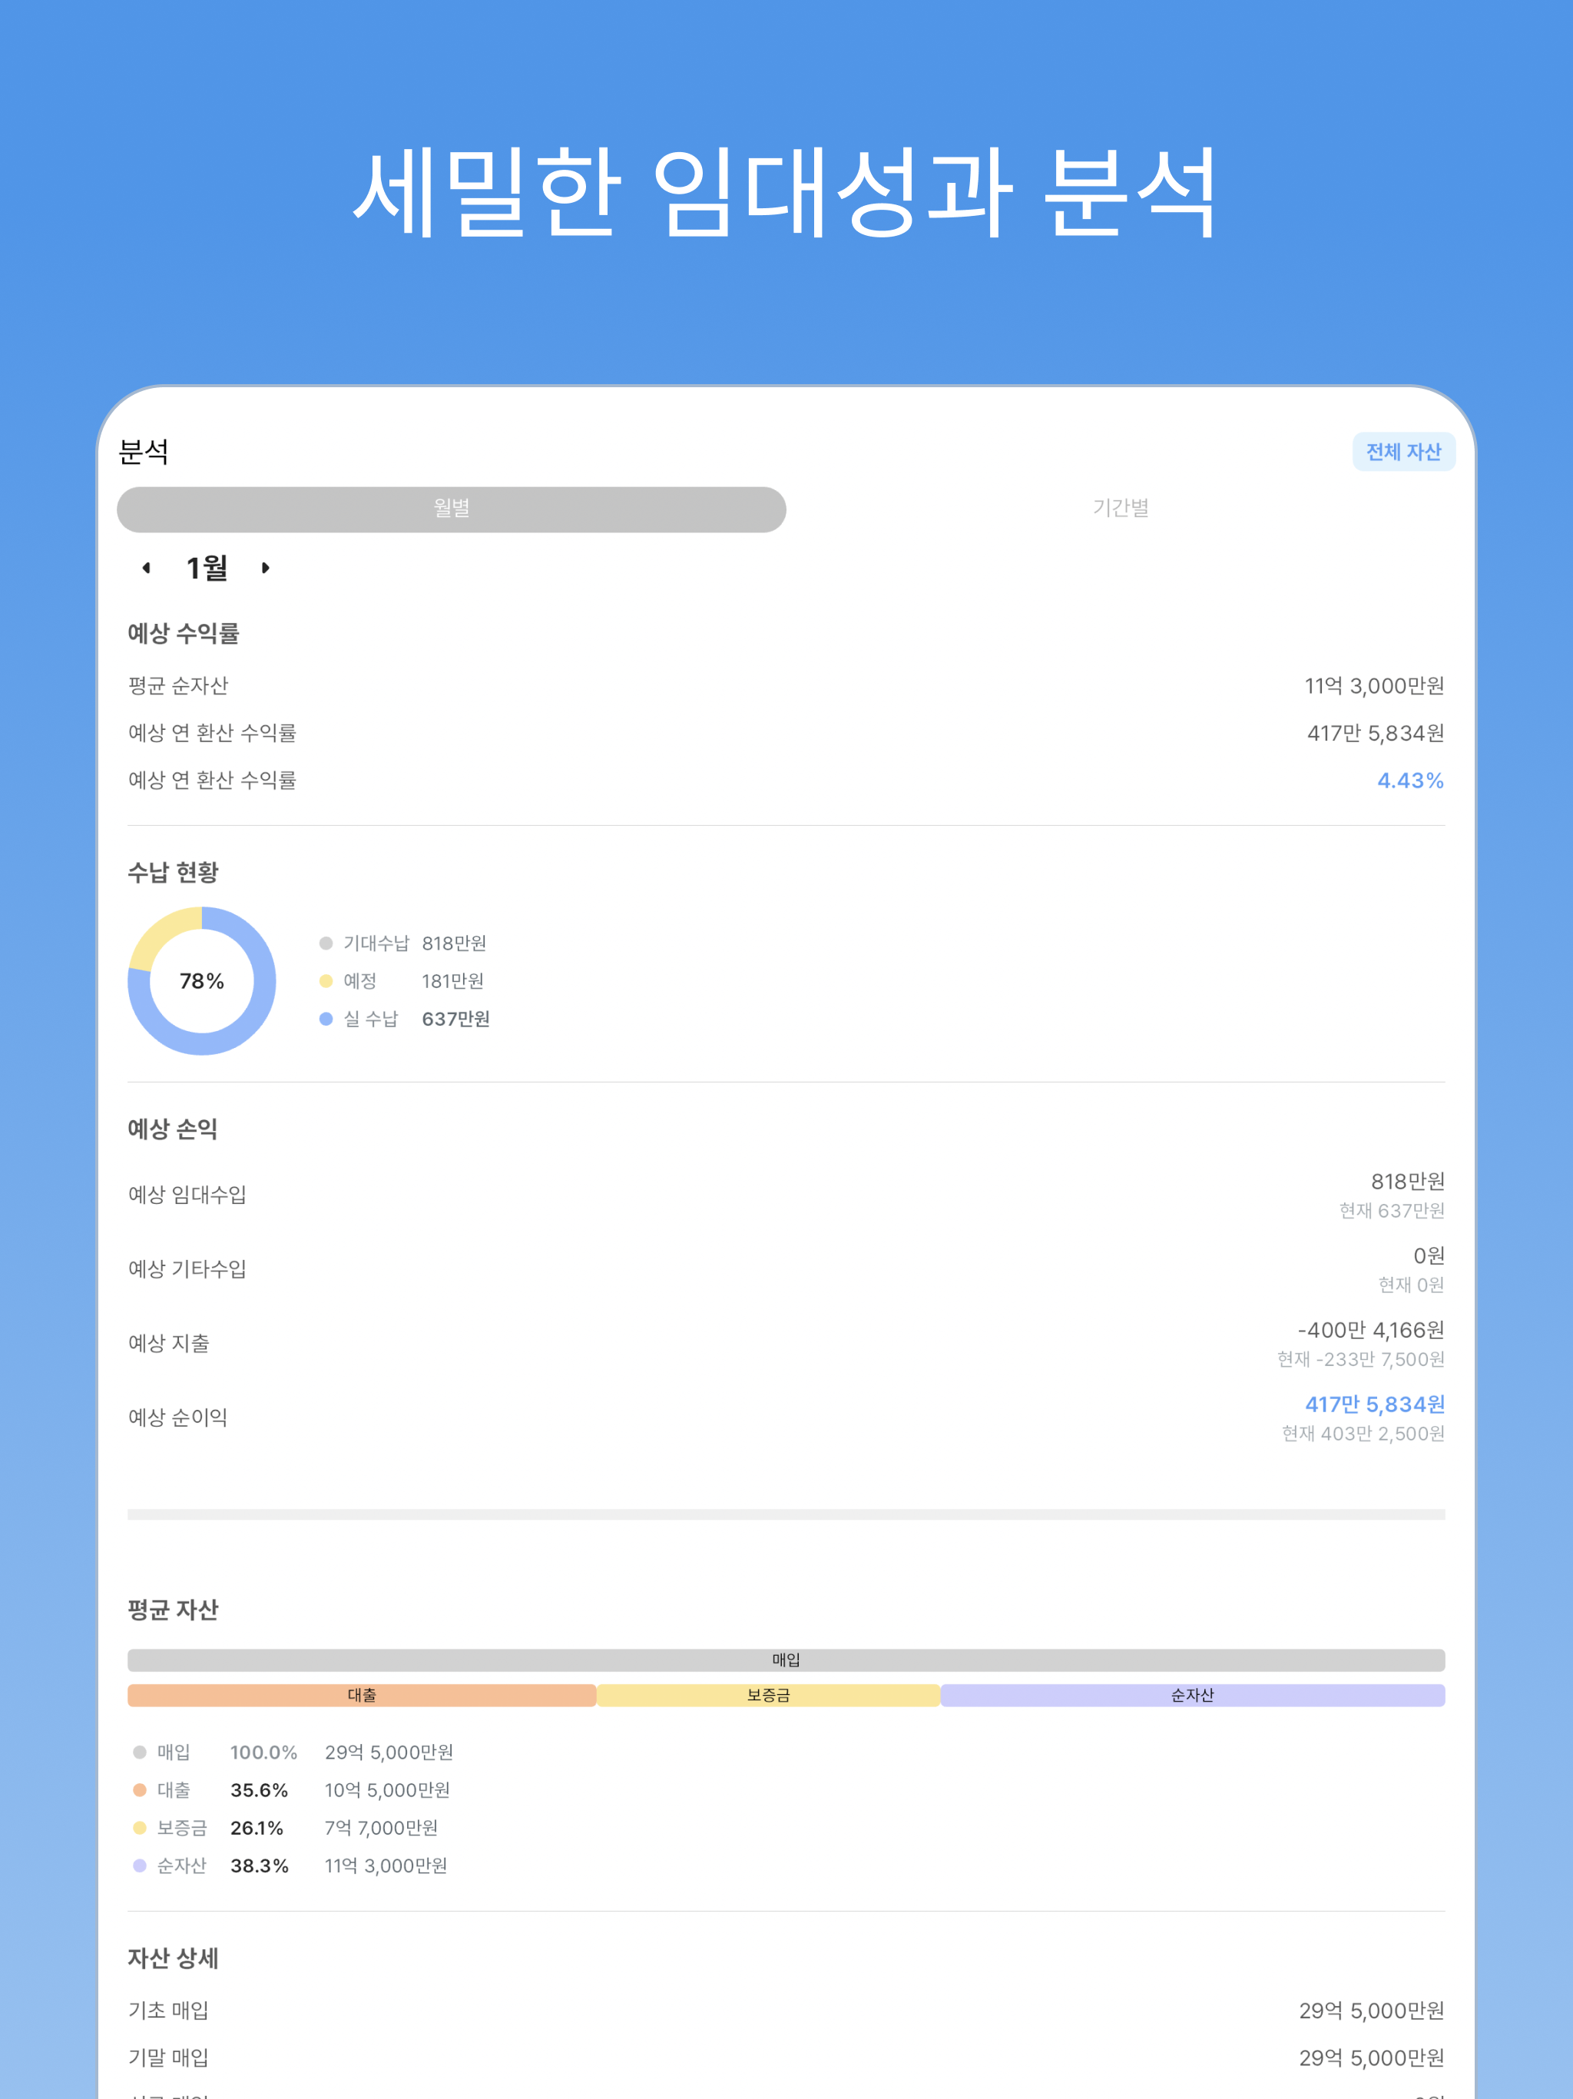Select the 매입 gray bar
Image resolution: width=1573 pixels, height=2099 pixels.
(x=786, y=1660)
